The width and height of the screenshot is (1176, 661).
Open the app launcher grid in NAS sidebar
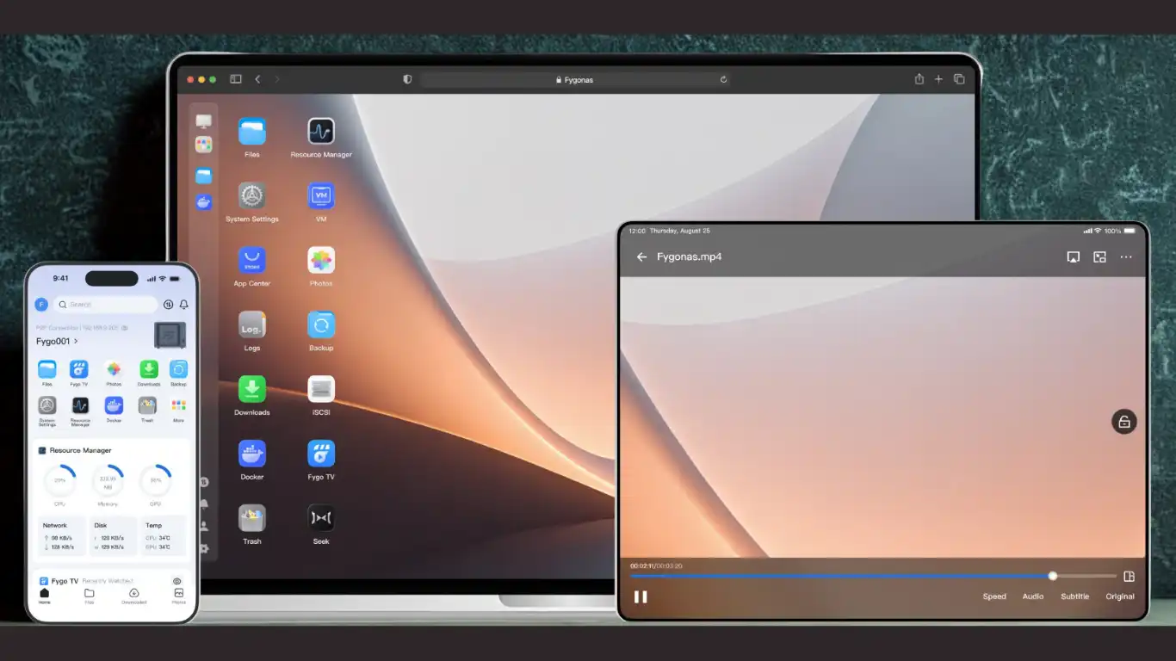coord(204,145)
